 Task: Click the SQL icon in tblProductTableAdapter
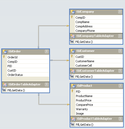point(72,124)
